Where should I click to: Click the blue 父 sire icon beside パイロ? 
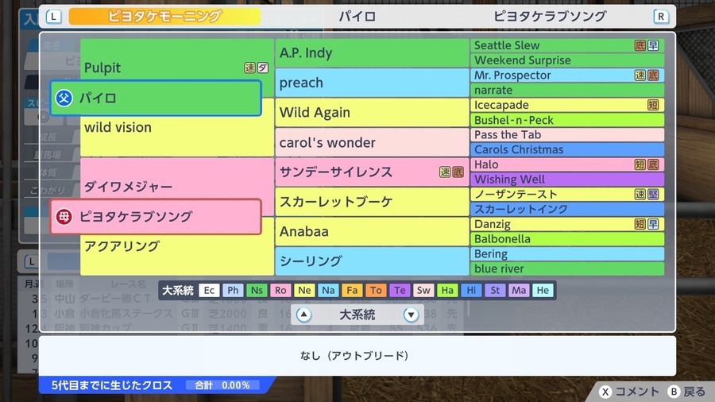(64, 98)
